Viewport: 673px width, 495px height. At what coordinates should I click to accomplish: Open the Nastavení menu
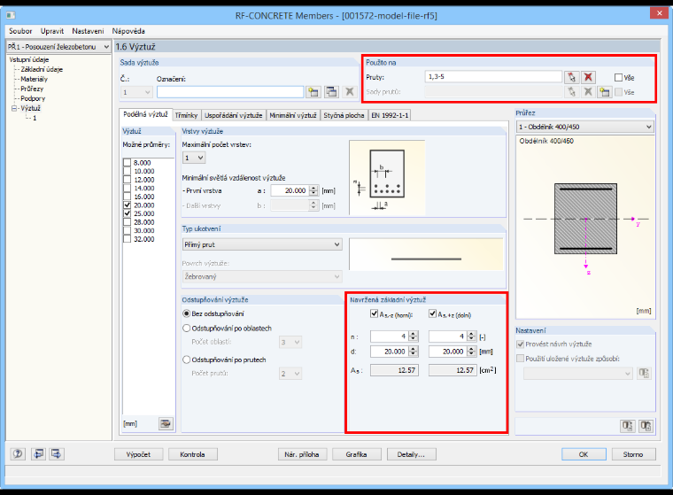pos(88,31)
